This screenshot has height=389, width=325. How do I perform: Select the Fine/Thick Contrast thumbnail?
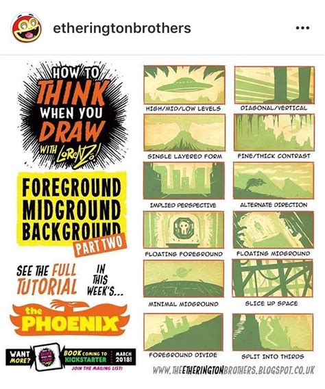pos(274,132)
